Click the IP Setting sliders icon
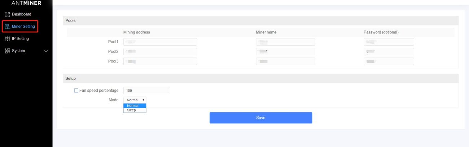Image resolution: width=469 pixels, height=147 pixels. [7, 38]
